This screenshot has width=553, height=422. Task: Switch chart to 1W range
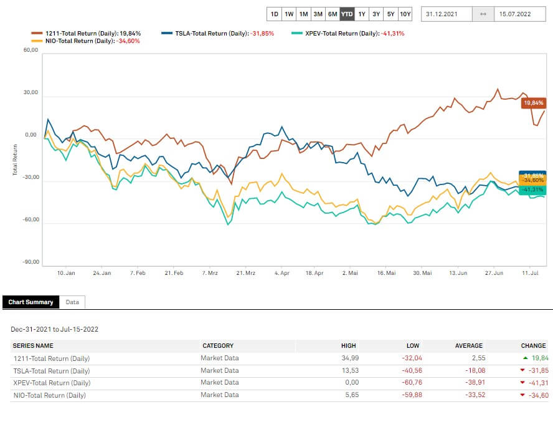[x=289, y=14]
